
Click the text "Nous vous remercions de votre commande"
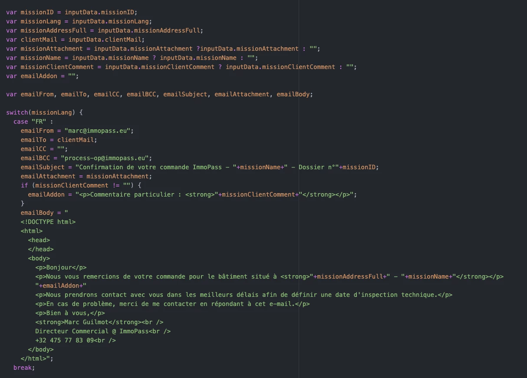point(116,276)
